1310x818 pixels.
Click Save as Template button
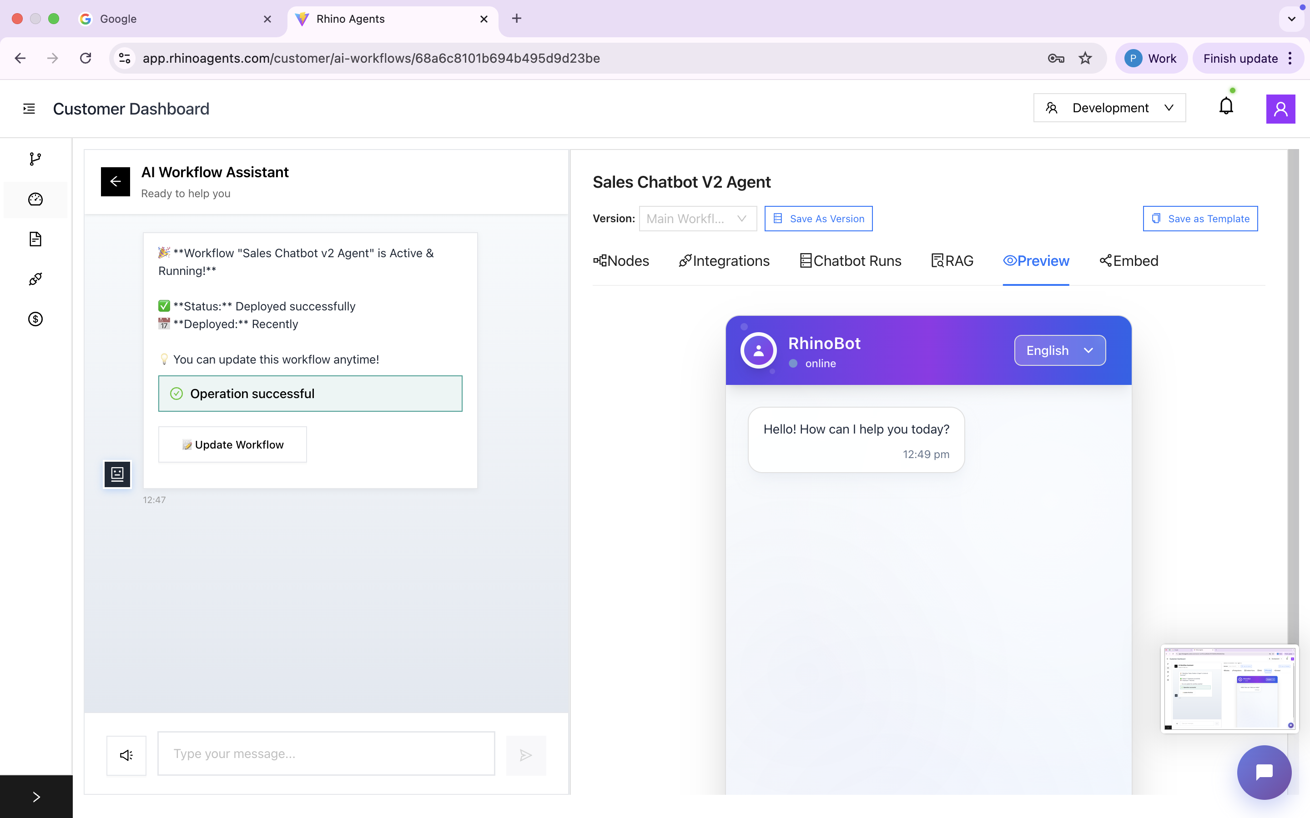coord(1200,219)
